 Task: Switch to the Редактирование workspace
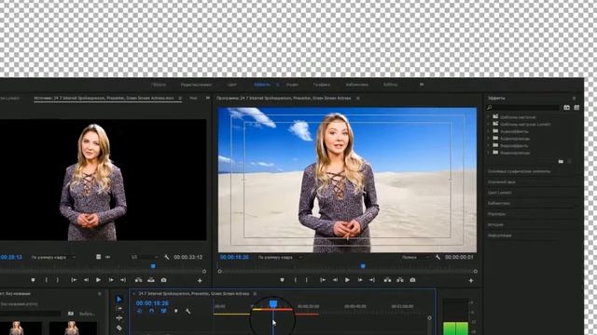[x=197, y=85]
